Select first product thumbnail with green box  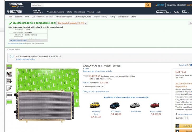(x=9, y=67)
